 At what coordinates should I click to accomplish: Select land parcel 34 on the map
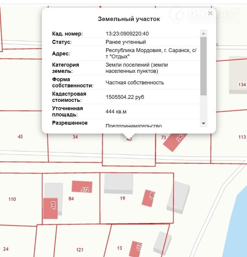click(75, 137)
